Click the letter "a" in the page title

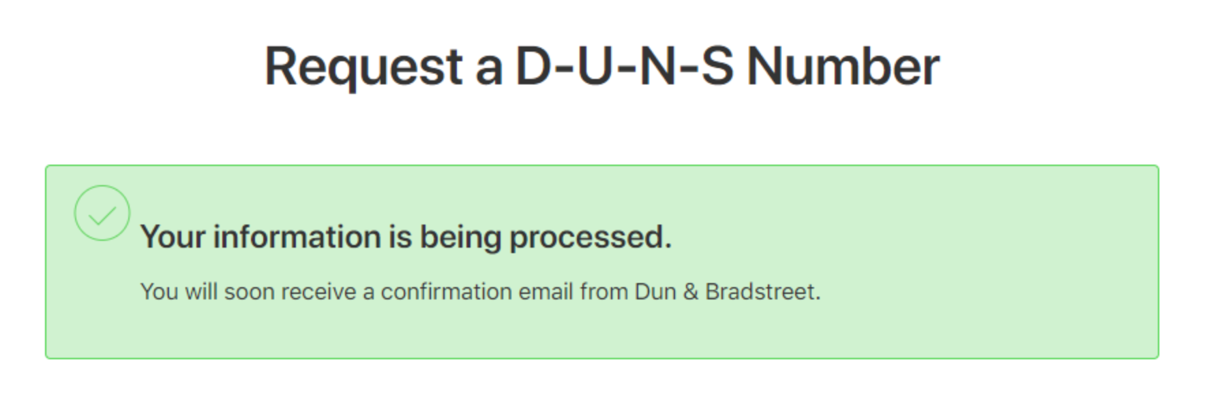point(489,67)
